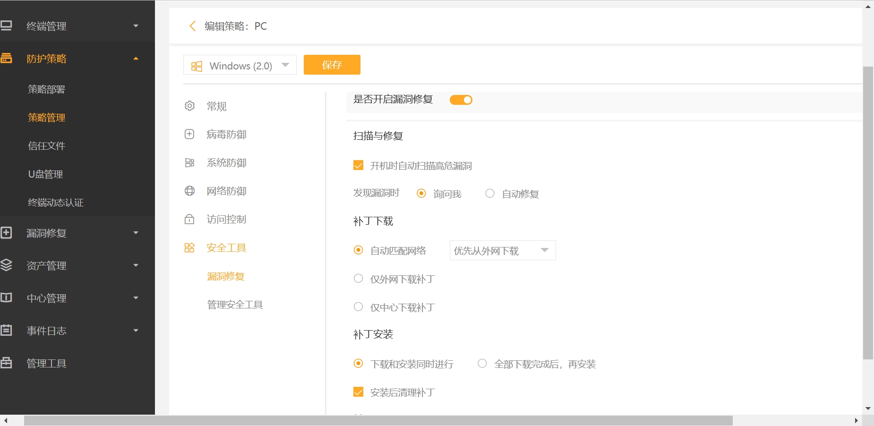Uncheck 开机时自动扫描高危漏洞 checkbox
874x426 pixels.
(359, 165)
